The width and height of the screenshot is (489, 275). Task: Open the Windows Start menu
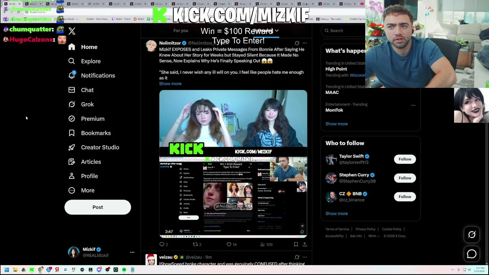[6, 270]
